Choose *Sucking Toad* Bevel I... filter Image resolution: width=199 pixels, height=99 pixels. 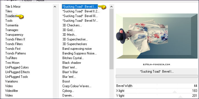click(x=80, y=7)
